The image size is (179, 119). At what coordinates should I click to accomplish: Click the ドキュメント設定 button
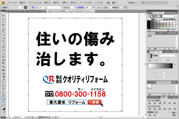(102, 8)
